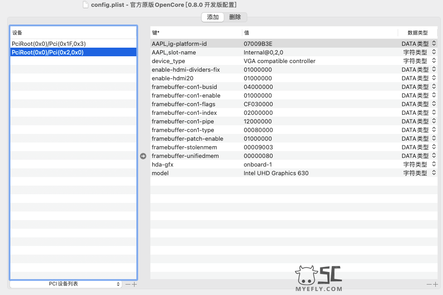
Task: Click the plus icon below the device list
Action: pyautogui.click(x=134, y=284)
